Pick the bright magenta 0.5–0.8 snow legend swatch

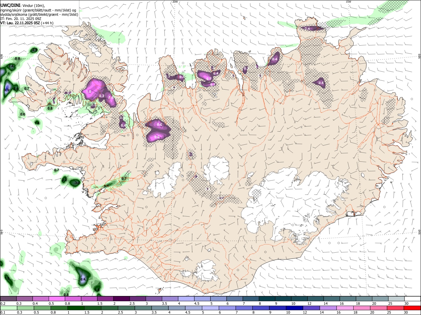57,299
